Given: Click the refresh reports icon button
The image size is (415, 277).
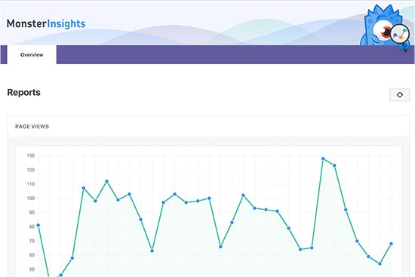Looking at the screenshot, I should coord(400,95).
